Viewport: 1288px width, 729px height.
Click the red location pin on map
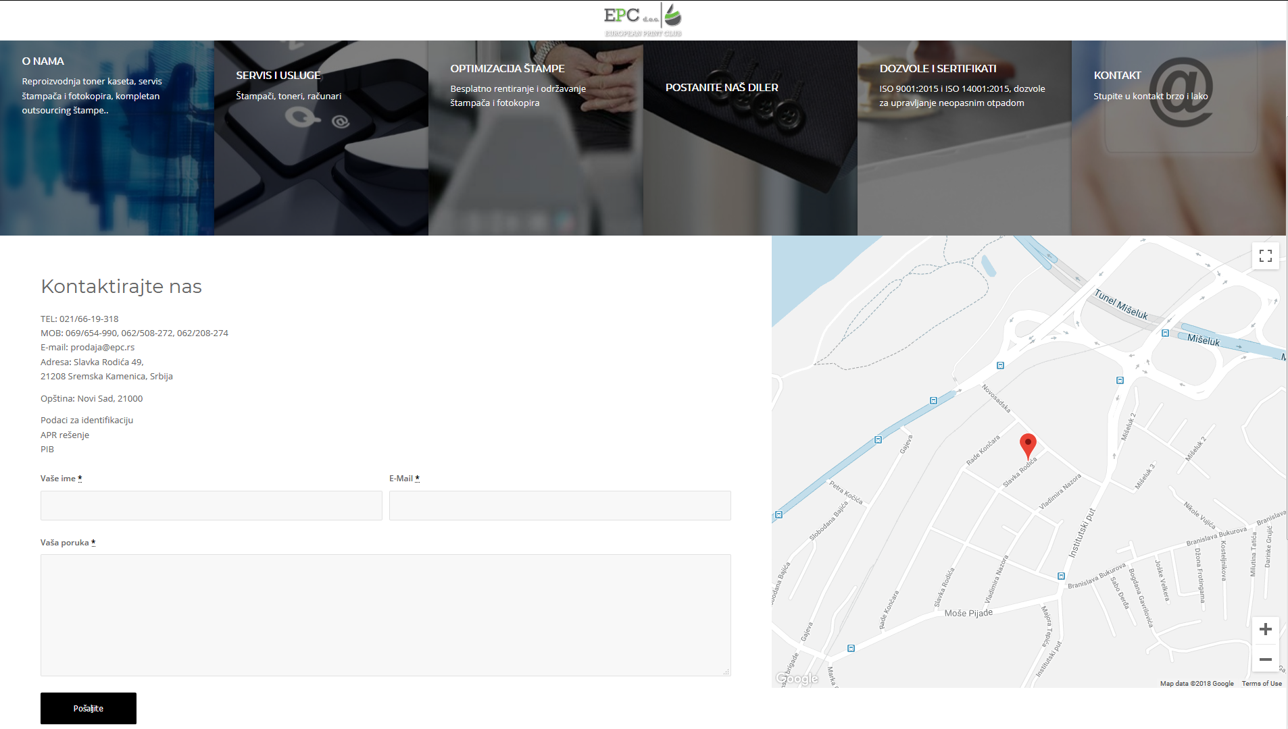(x=1027, y=446)
